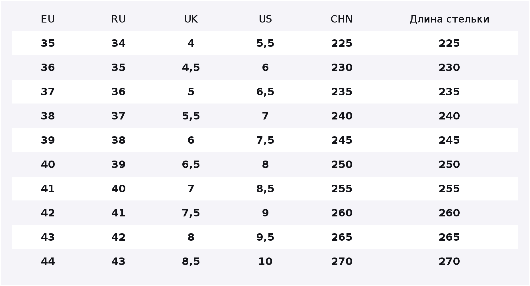Click the RU column header
This screenshot has width=530, height=286.
coord(119,19)
